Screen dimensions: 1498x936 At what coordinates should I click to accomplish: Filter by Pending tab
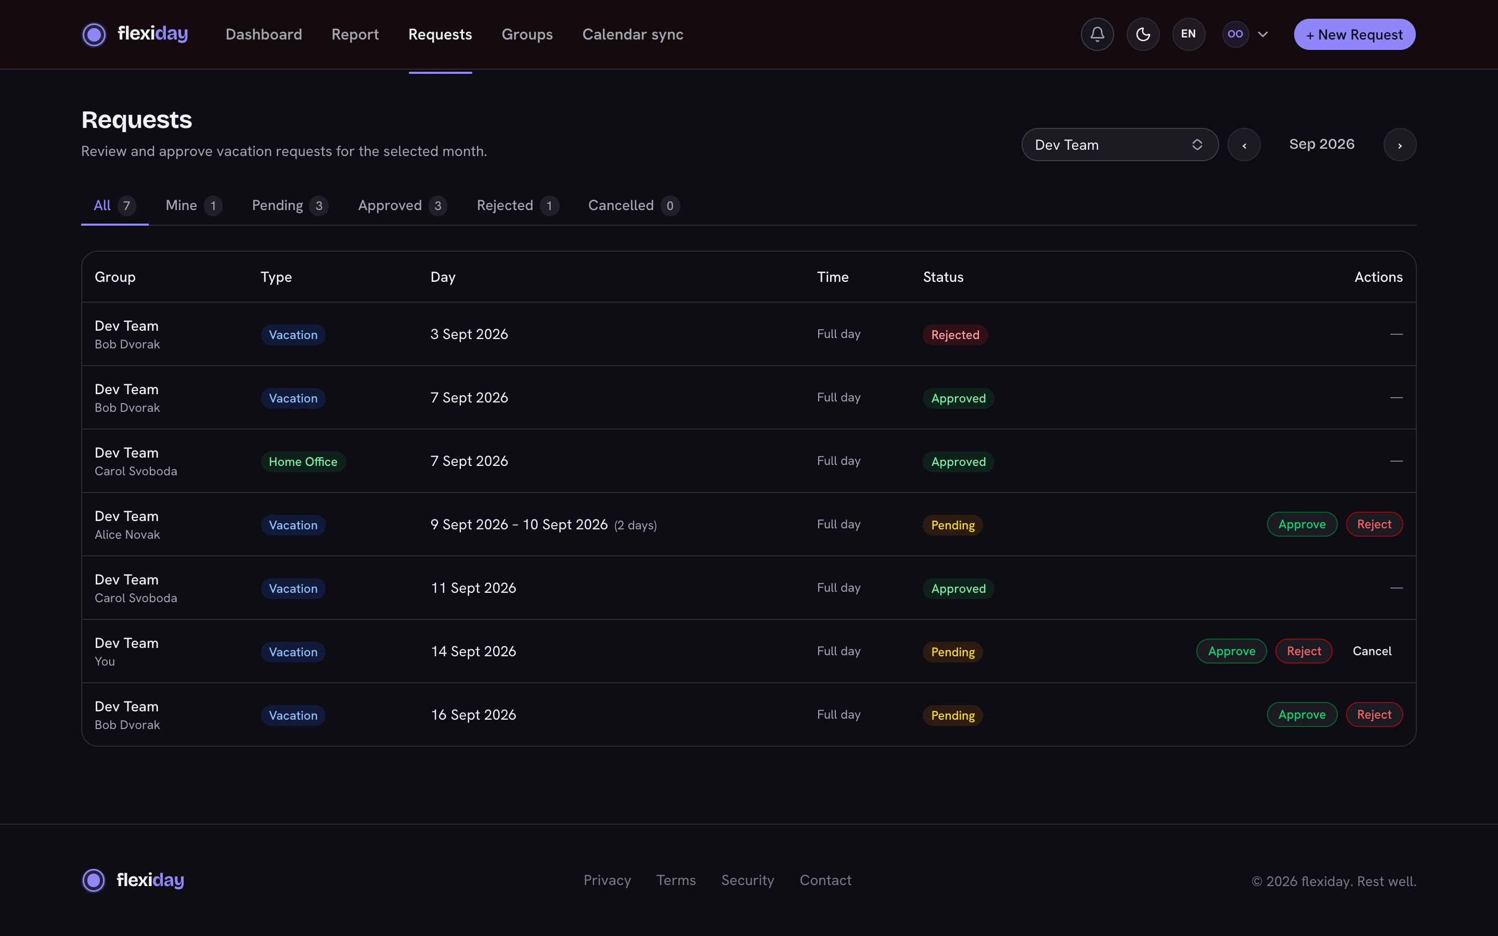(x=290, y=205)
